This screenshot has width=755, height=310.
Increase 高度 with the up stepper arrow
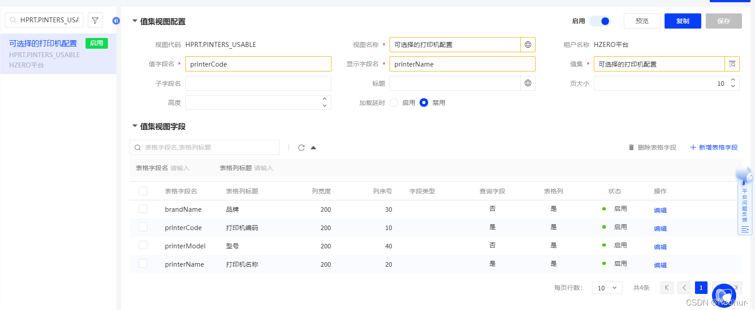click(x=325, y=99)
